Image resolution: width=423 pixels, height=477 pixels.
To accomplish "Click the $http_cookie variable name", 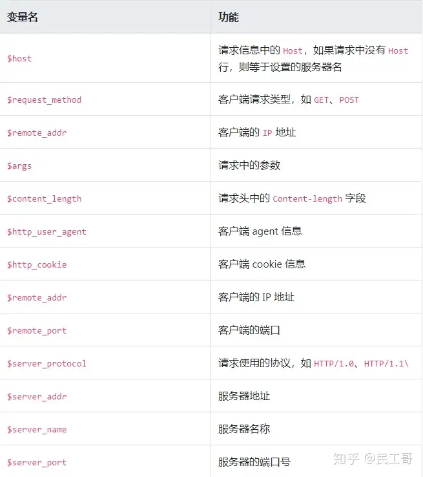I will 37,264.
